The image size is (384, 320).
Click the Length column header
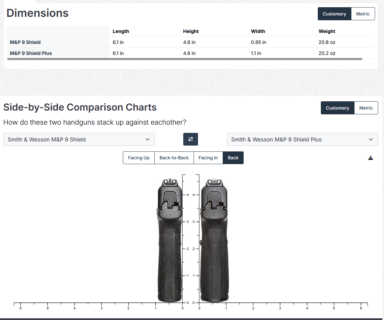(x=121, y=31)
